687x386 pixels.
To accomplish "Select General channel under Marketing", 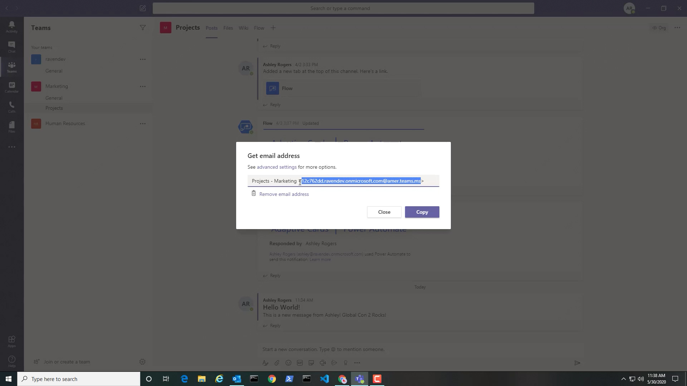I will [x=54, y=98].
